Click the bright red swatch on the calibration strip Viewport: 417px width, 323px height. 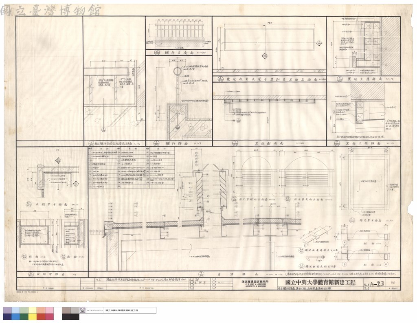coord(41,316)
